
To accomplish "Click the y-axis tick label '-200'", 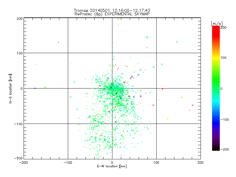I will (18, 158).
